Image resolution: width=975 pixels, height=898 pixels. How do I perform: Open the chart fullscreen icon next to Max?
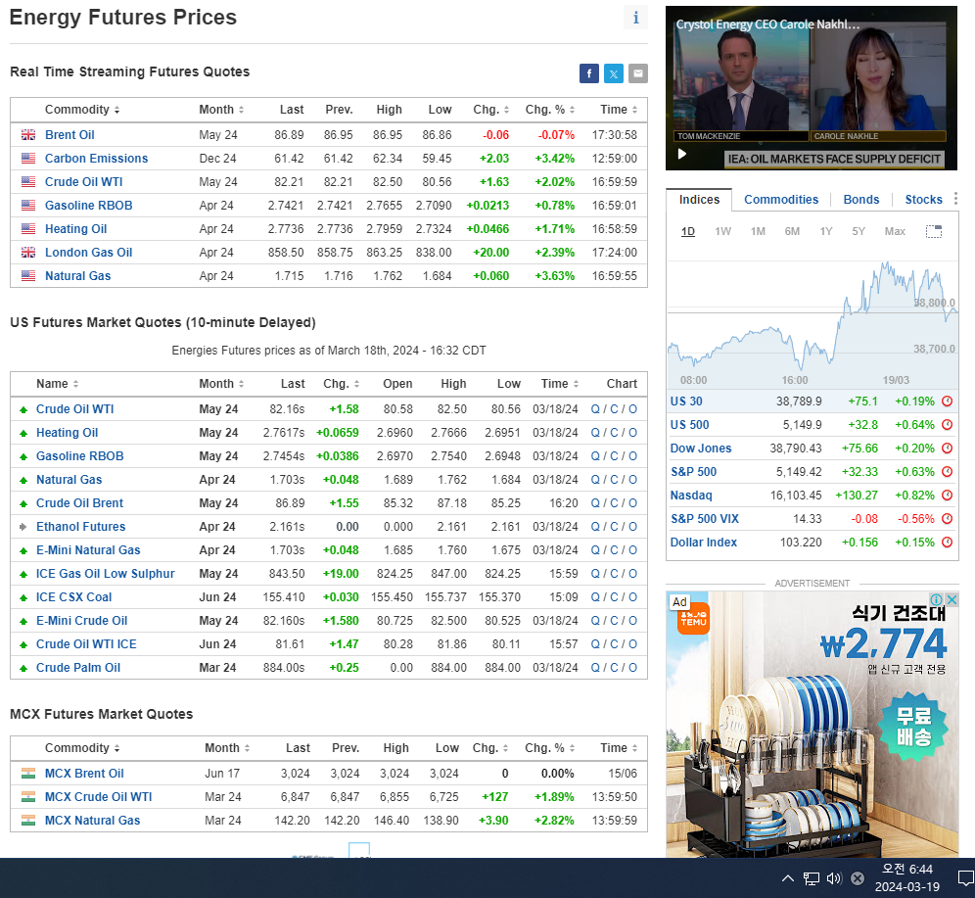coord(933,231)
